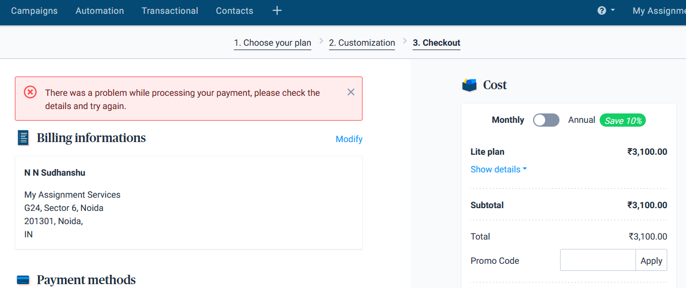Click Modify billing information link
686x288 pixels.
[349, 139]
